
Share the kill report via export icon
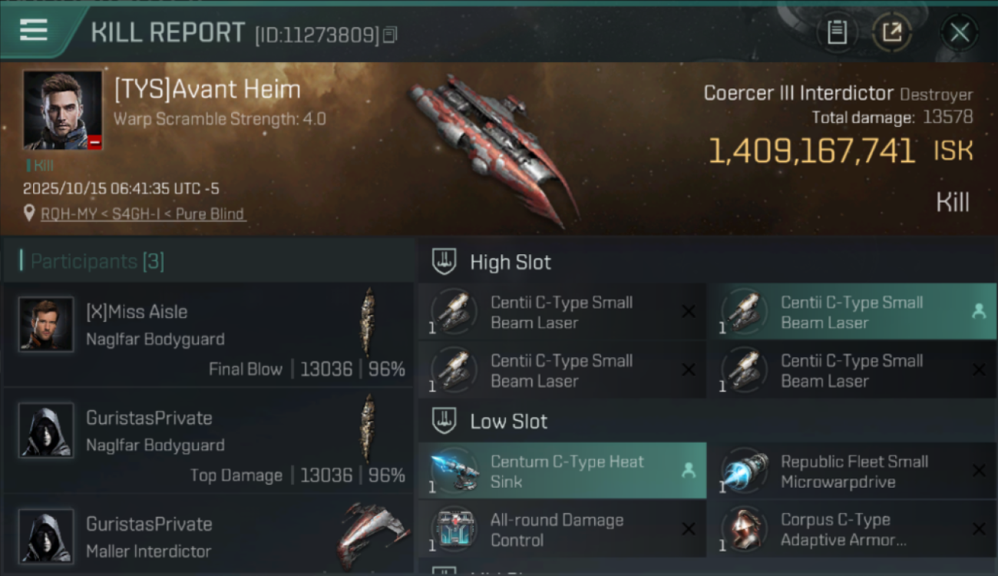pos(892,33)
